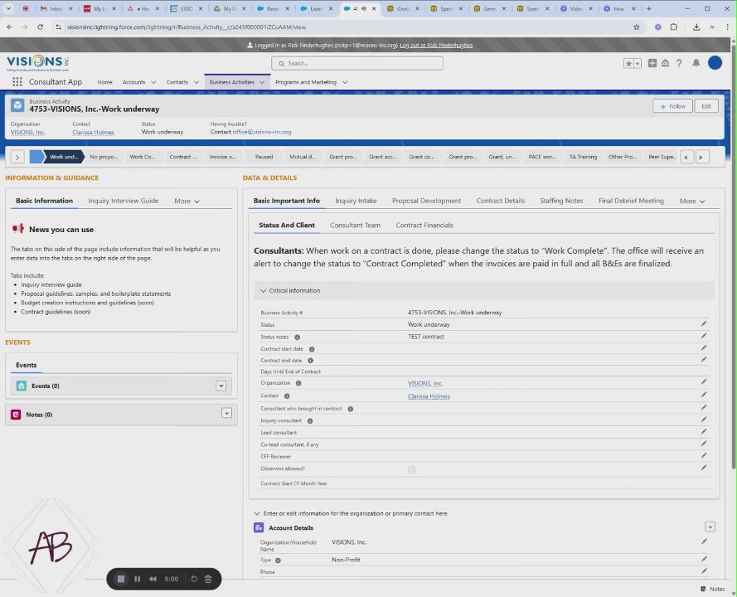Pause the screen recording
This screenshot has width=737, height=597.
138,579
